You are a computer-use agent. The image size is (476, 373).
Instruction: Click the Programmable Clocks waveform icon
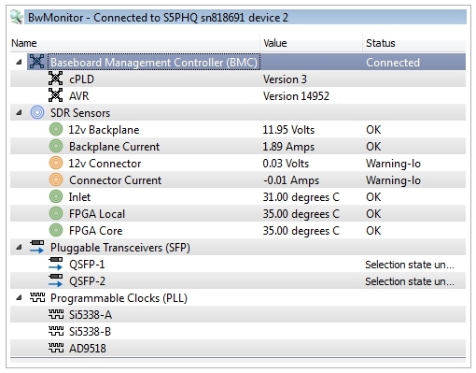click(x=37, y=297)
